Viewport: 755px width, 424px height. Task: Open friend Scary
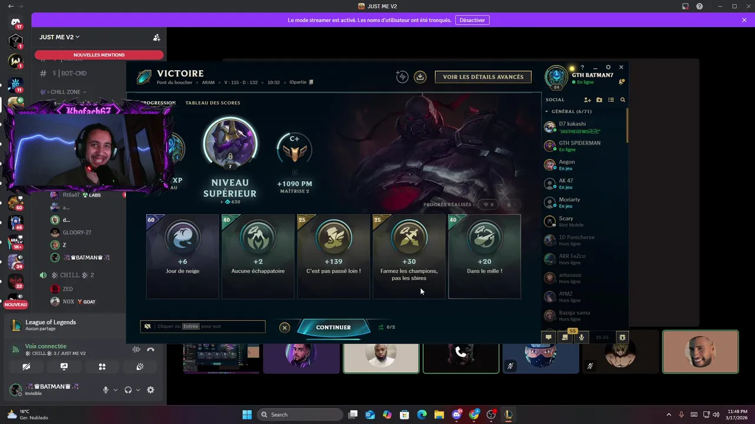584,221
